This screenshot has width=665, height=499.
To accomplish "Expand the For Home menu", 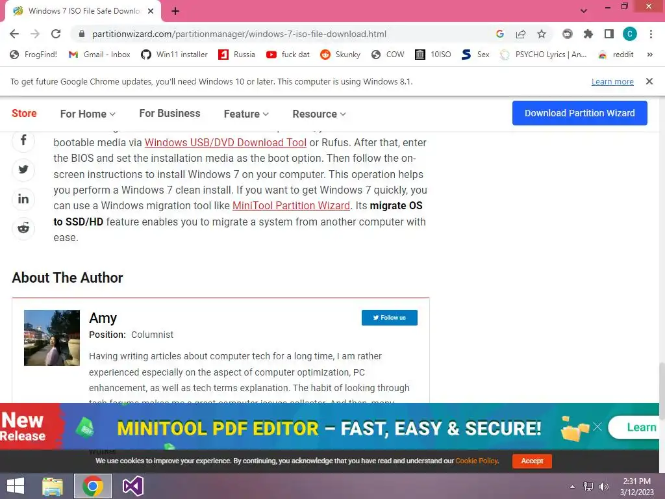I will [88, 114].
